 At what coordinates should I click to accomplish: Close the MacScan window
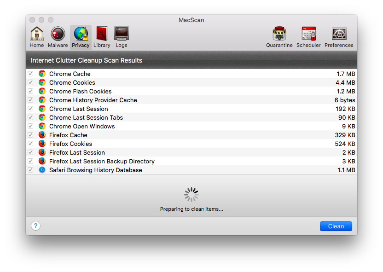pos(32,20)
